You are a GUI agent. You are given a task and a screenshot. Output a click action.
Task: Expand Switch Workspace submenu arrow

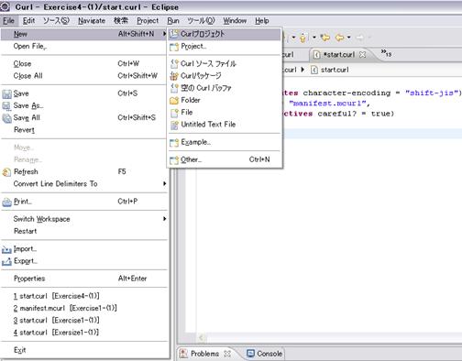tap(165, 219)
